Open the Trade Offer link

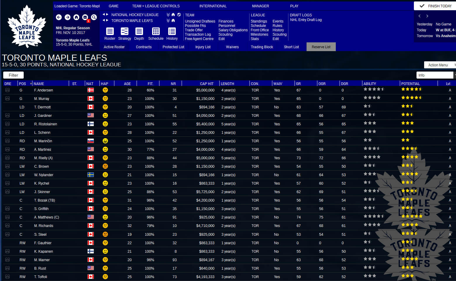(x=194, y=30)
